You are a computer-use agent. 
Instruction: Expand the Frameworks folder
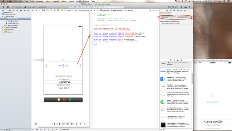[x=3, y=30]
